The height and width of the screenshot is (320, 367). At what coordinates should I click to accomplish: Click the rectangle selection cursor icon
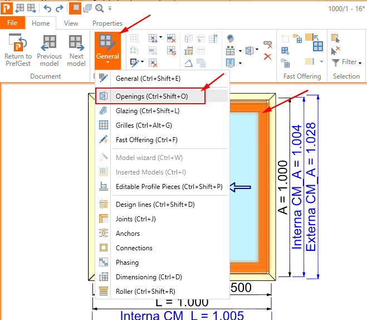pyautogui.click(x=335, y=38)
